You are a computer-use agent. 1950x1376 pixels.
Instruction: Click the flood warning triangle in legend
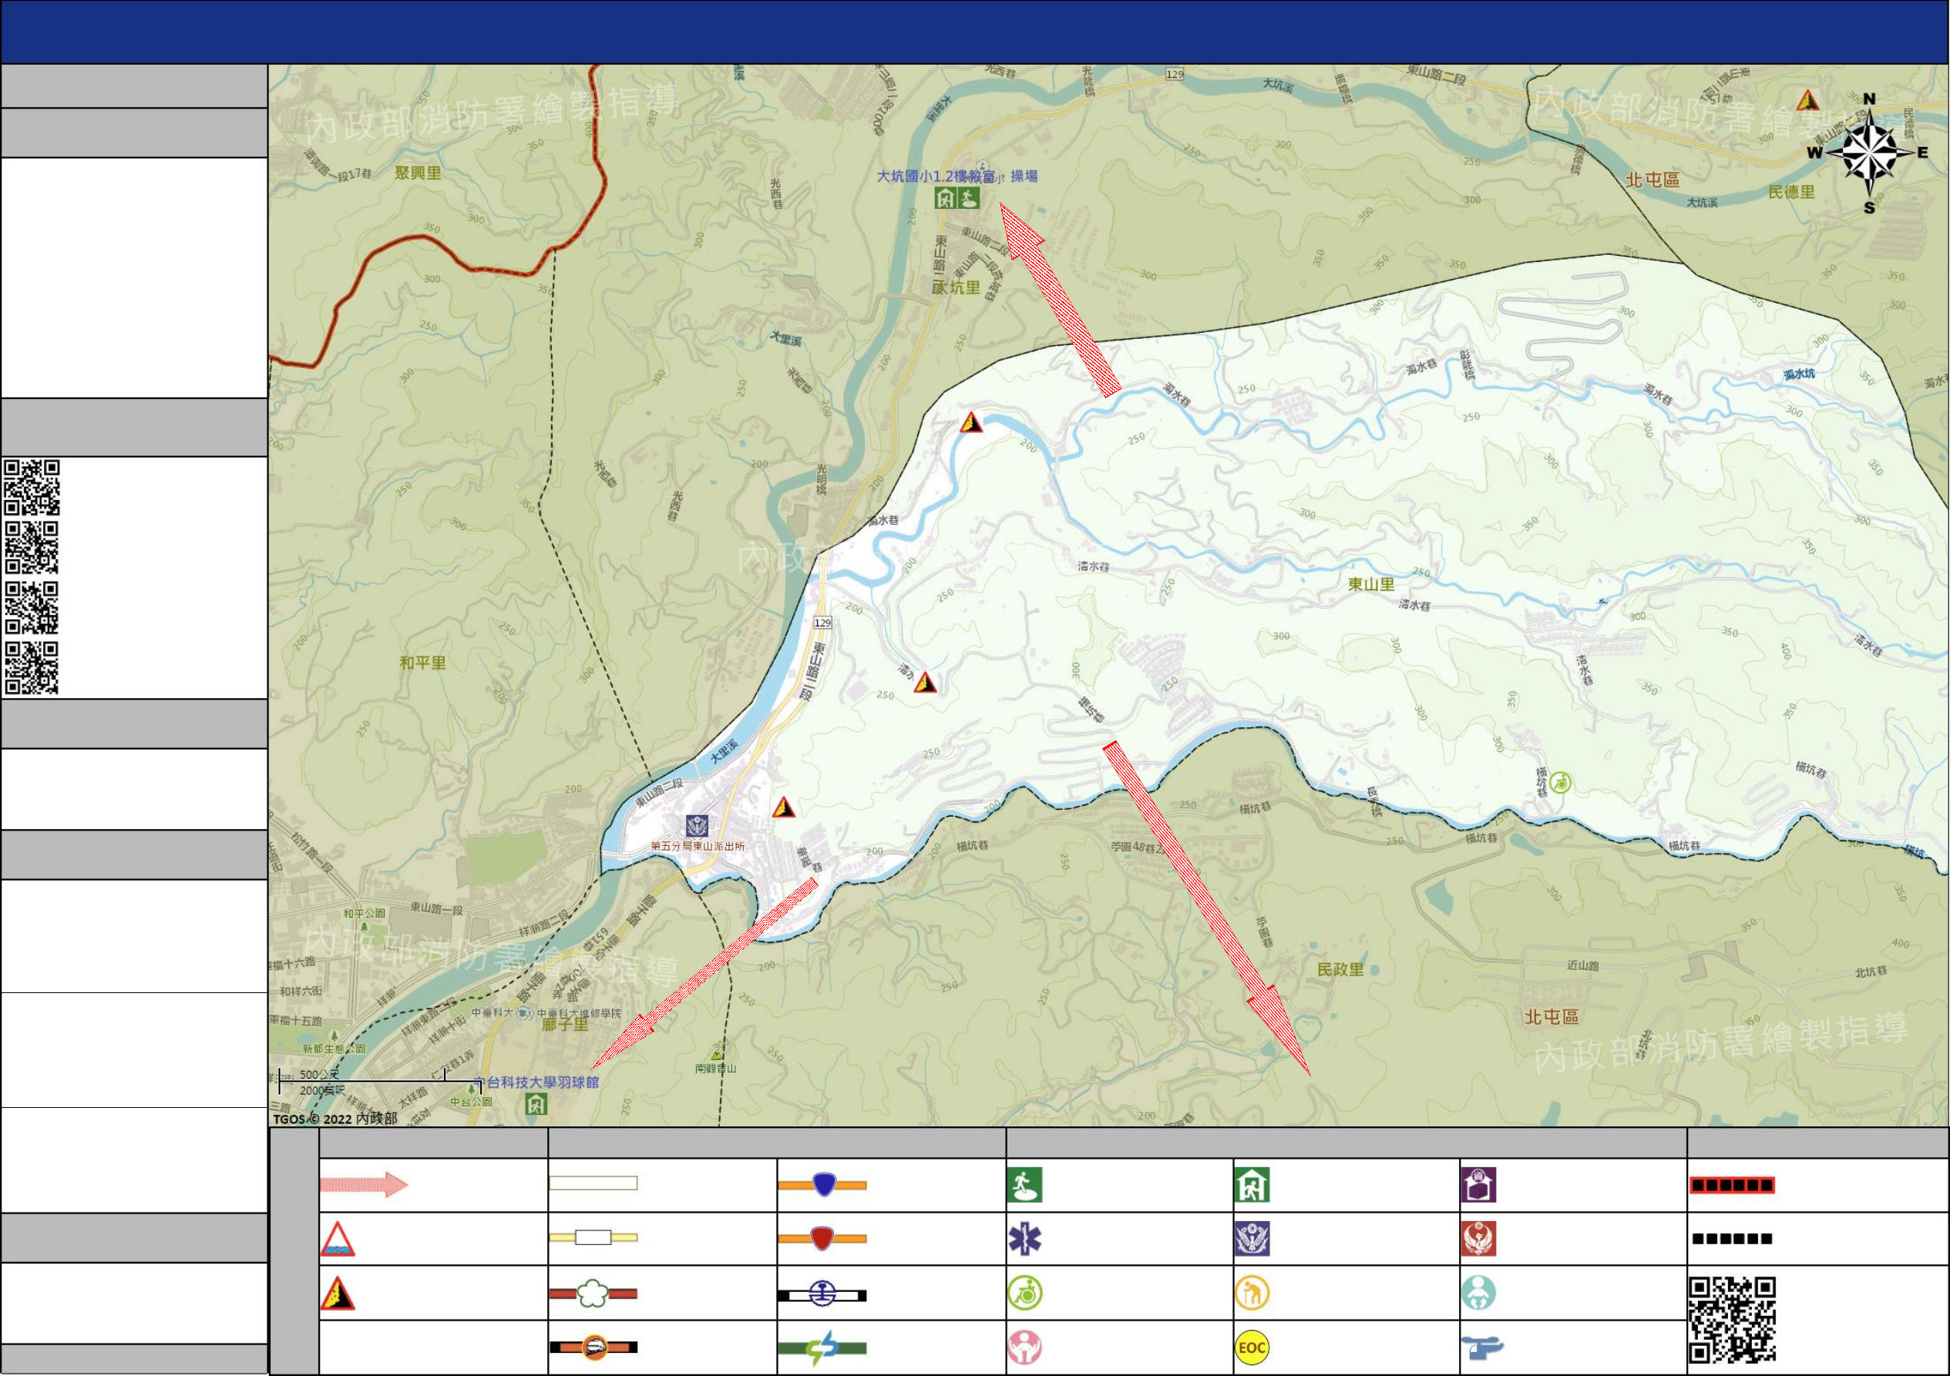(x=337, y=1240)
